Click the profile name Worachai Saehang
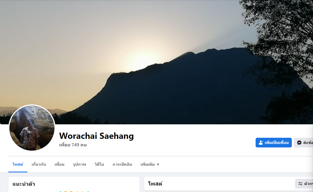The width and height of the screenshot is (313, 192). [96, 136]
